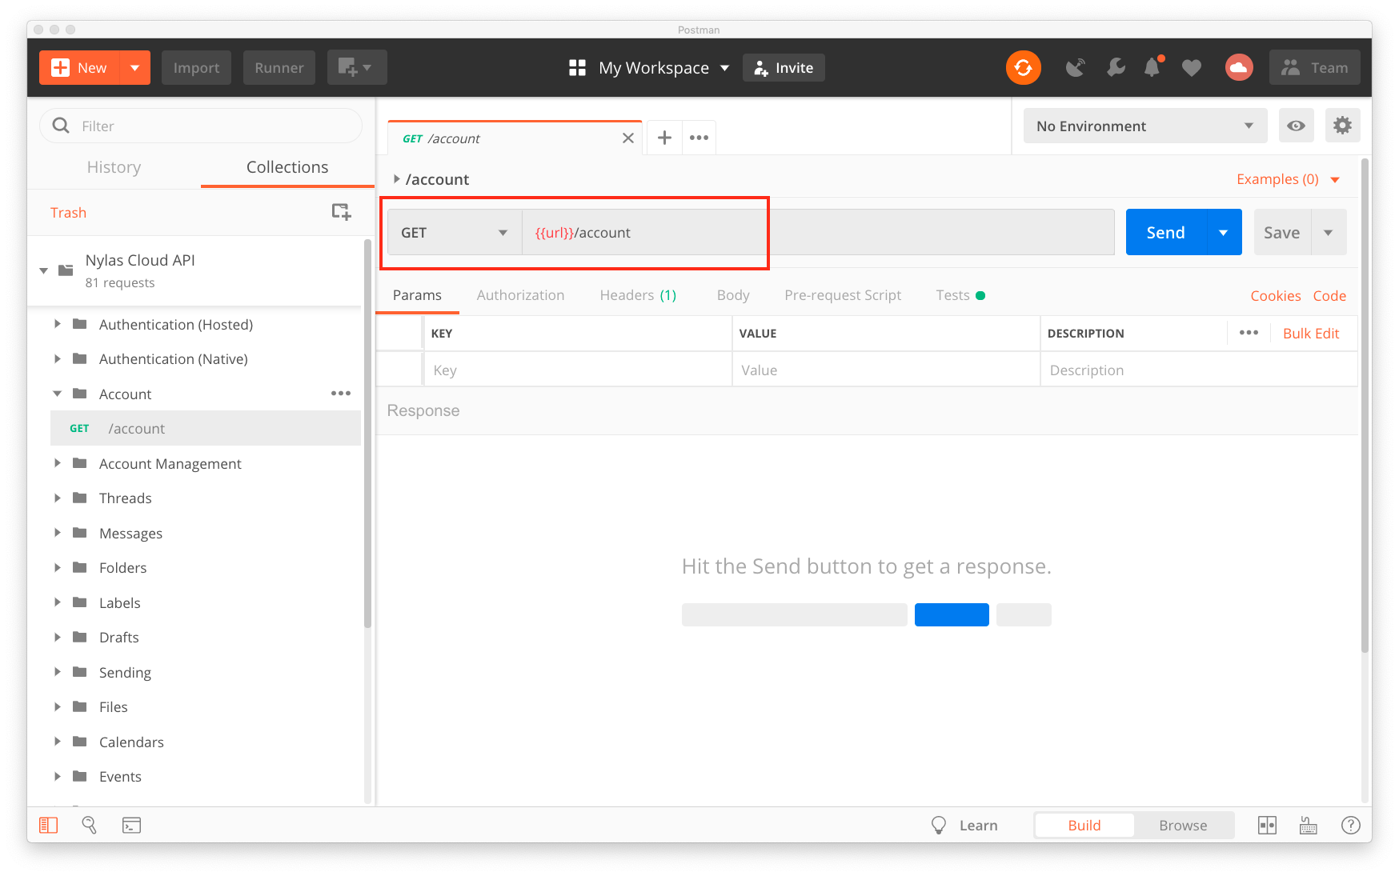1399x876 pixels.
Task: Click the request URL field
Action: coord(818,233)
